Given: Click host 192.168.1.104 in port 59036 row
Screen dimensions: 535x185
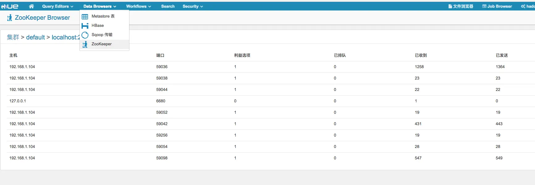Looking at the screenshot, I should [x=22, y=67].
